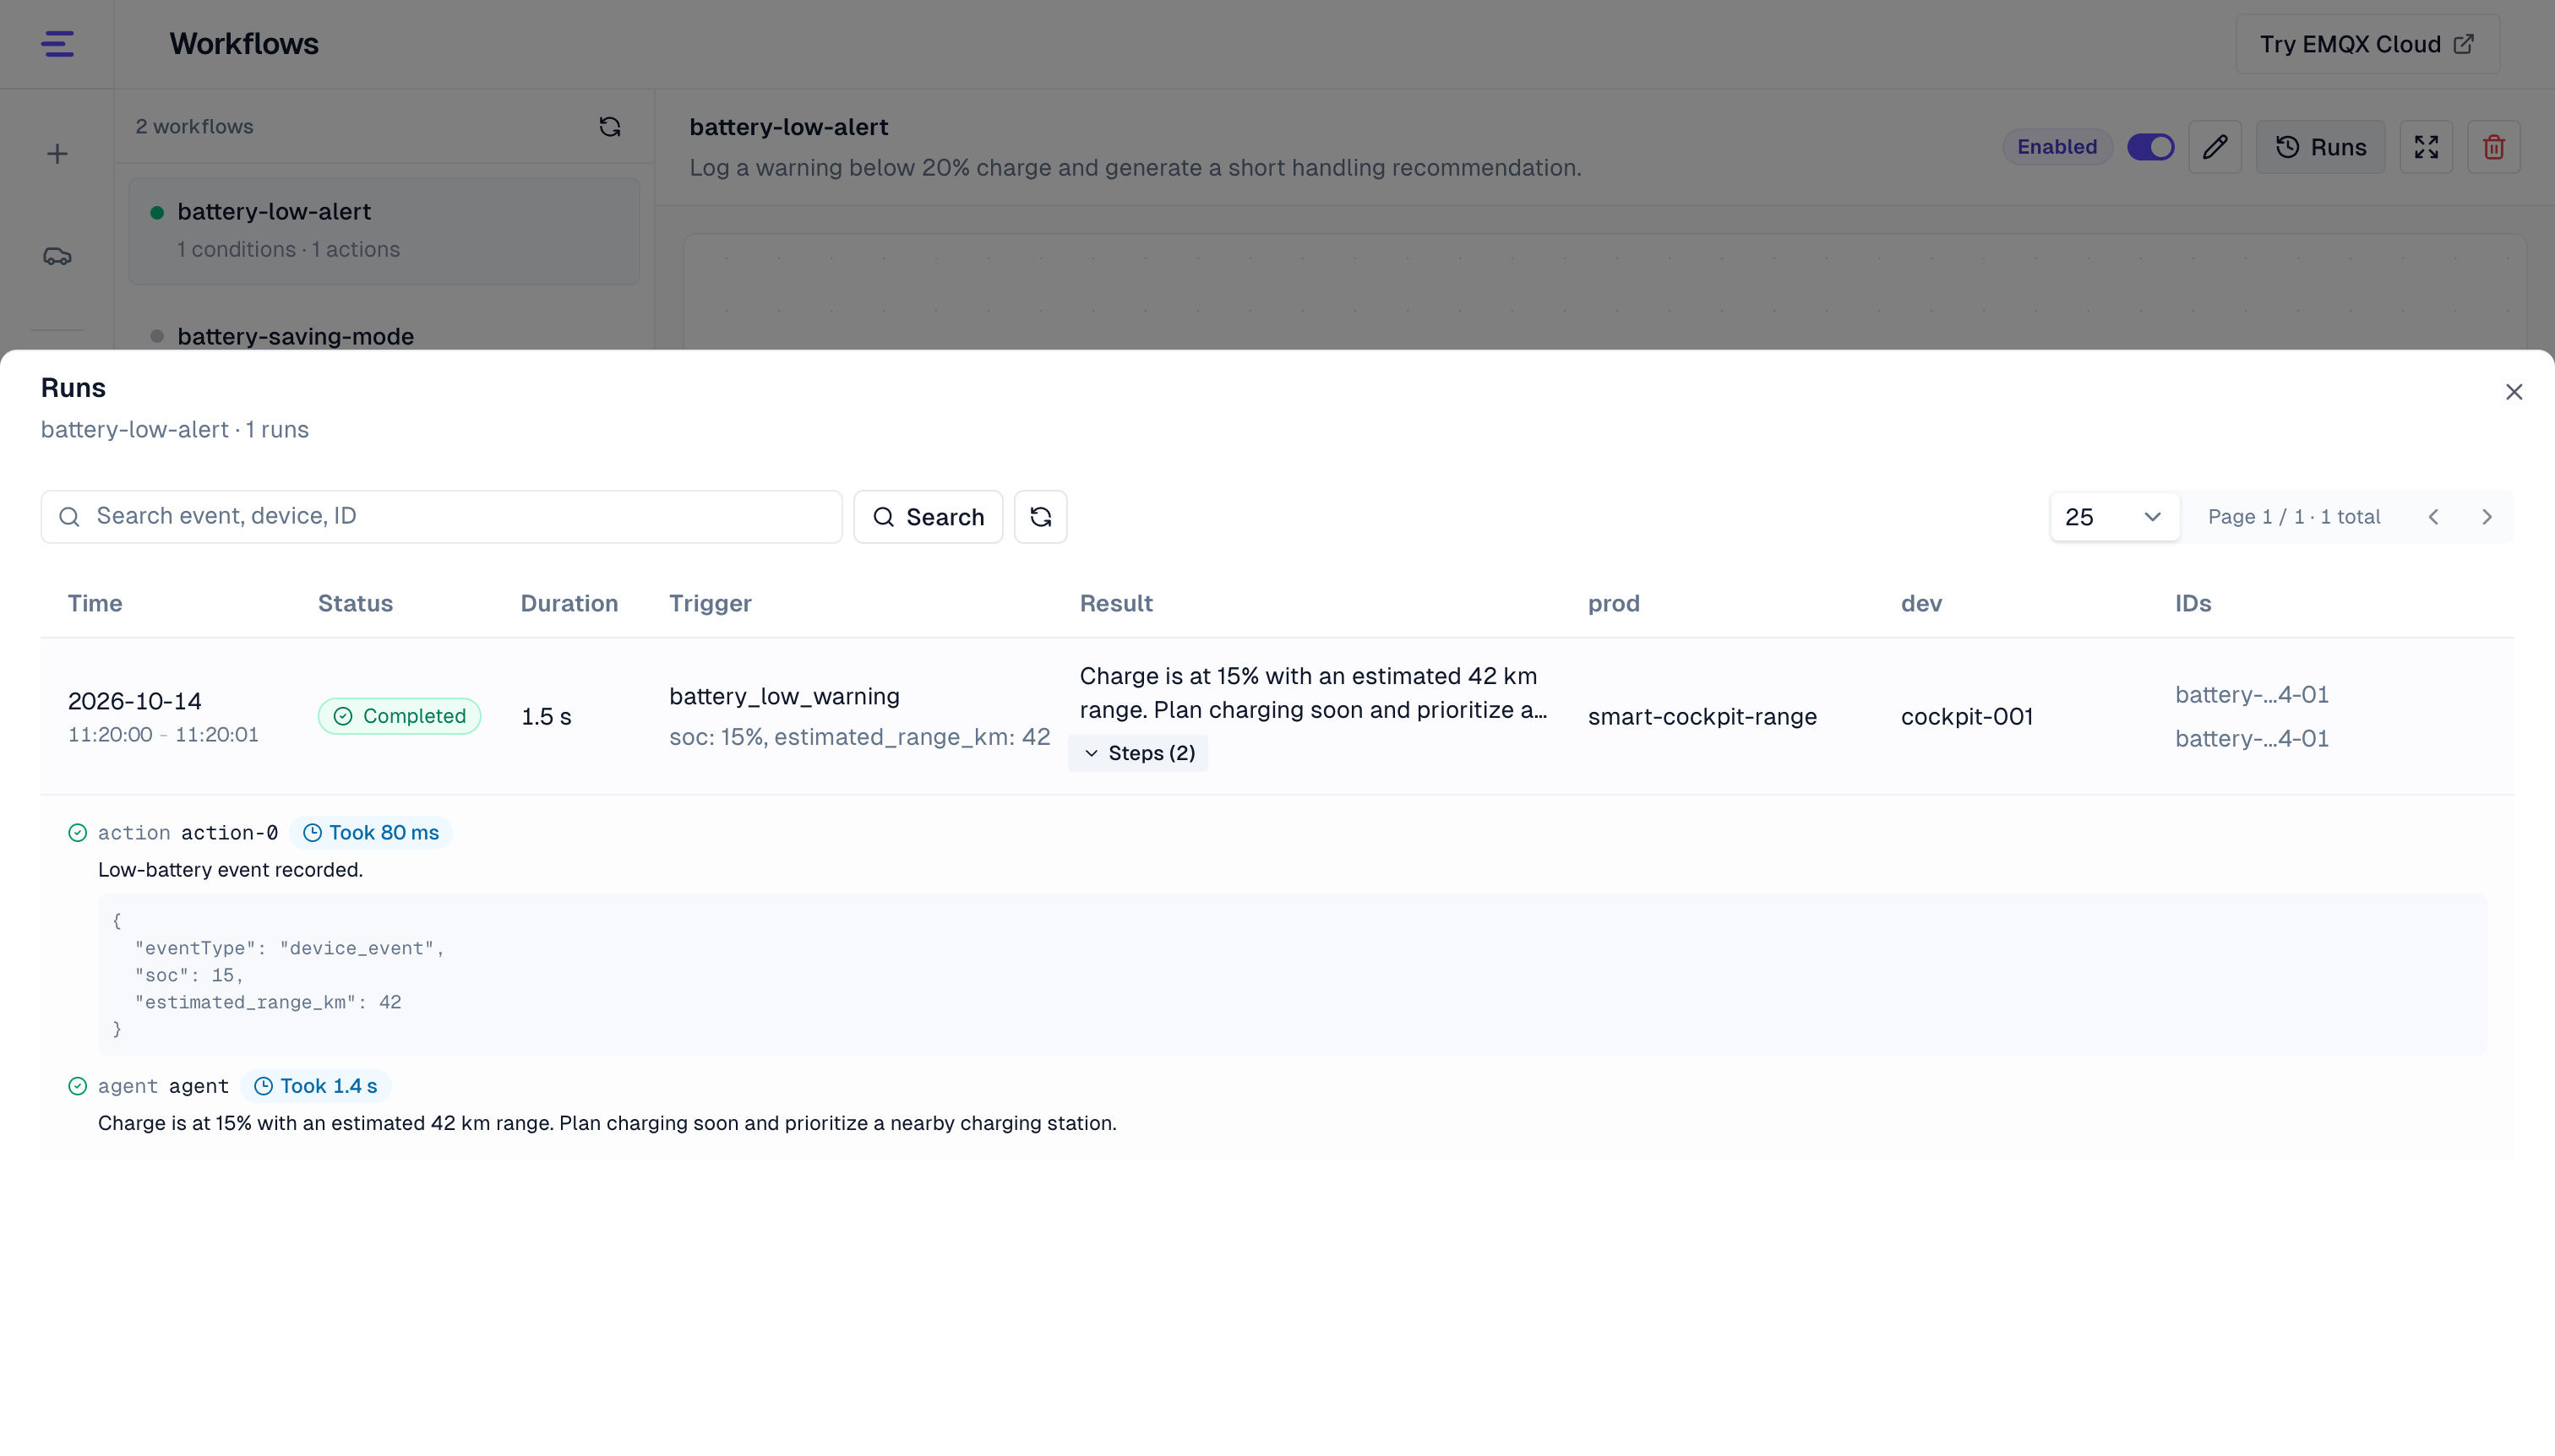
Task: Click the Time column header
Action: pos(95,603)
